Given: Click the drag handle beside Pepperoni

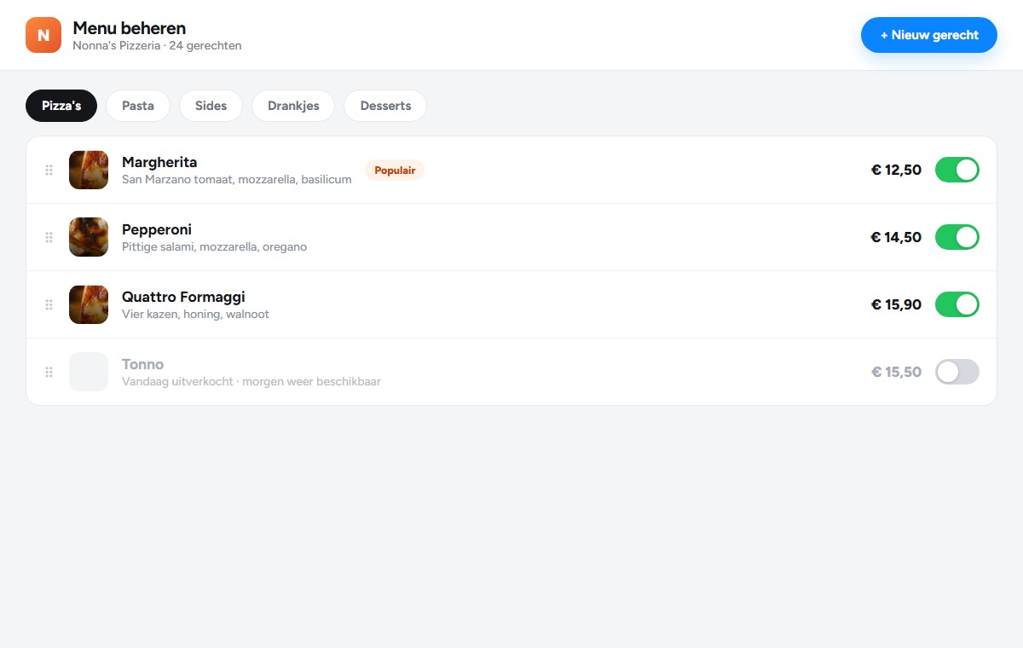Looking at the screenshot, I should point(49,237).
